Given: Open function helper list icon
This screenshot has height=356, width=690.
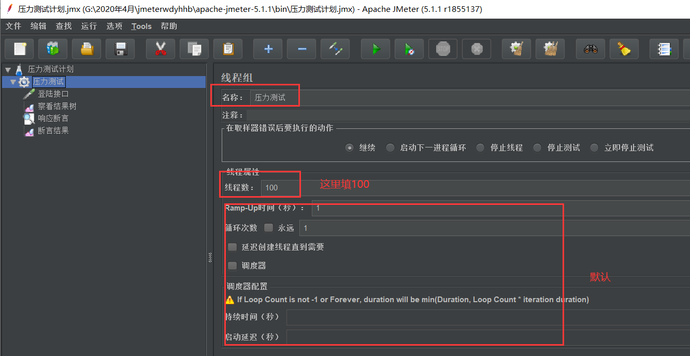Looking at the screenshot, I should click(x=664, y=49).
